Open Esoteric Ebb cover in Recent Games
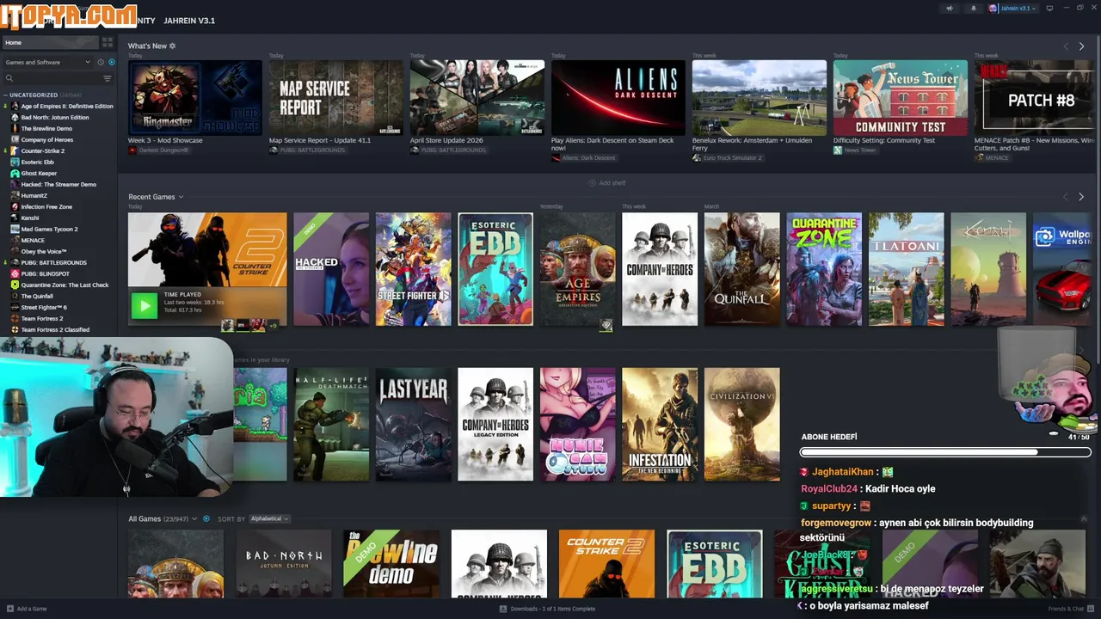1101x619 pixels. (x=495, y=269)
